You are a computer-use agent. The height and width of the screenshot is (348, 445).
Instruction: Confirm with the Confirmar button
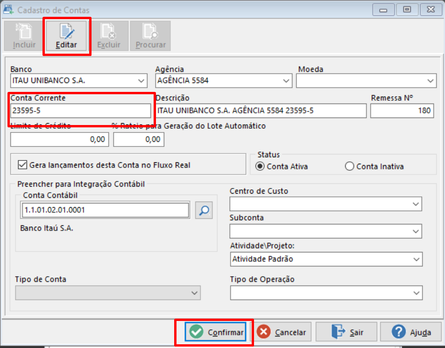tap(215, 332)
